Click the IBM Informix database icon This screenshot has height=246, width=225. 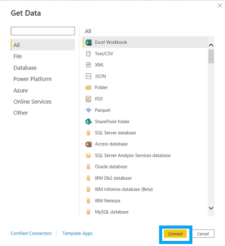[88, 189]
